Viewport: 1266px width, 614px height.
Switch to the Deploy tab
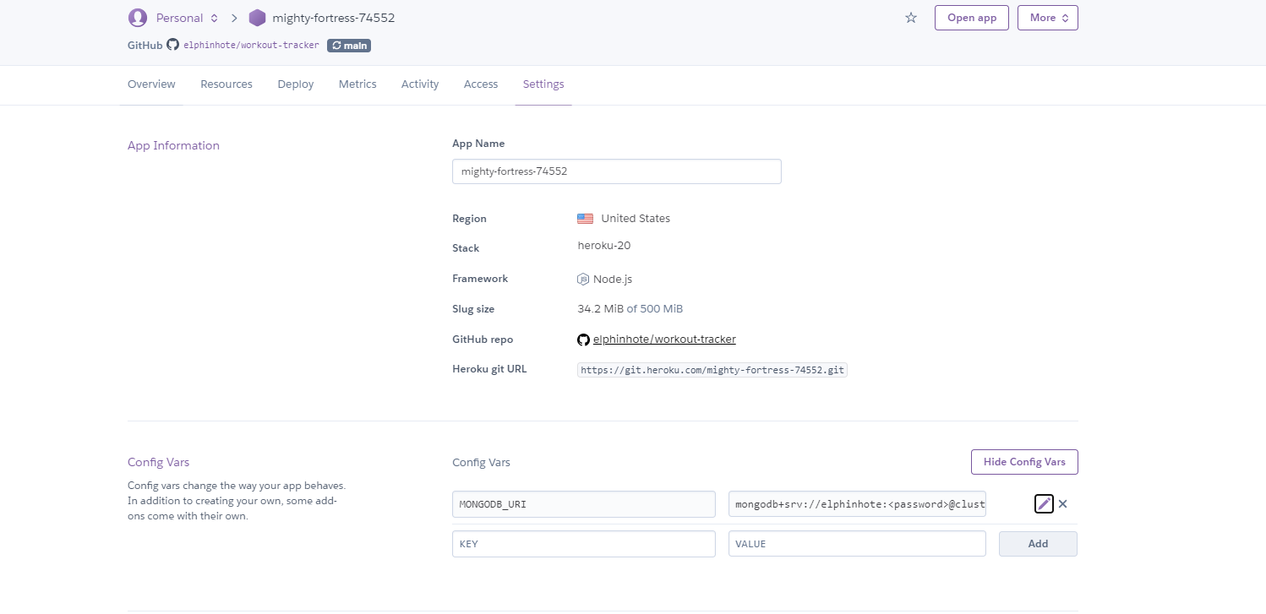click(x=295, y=84)
